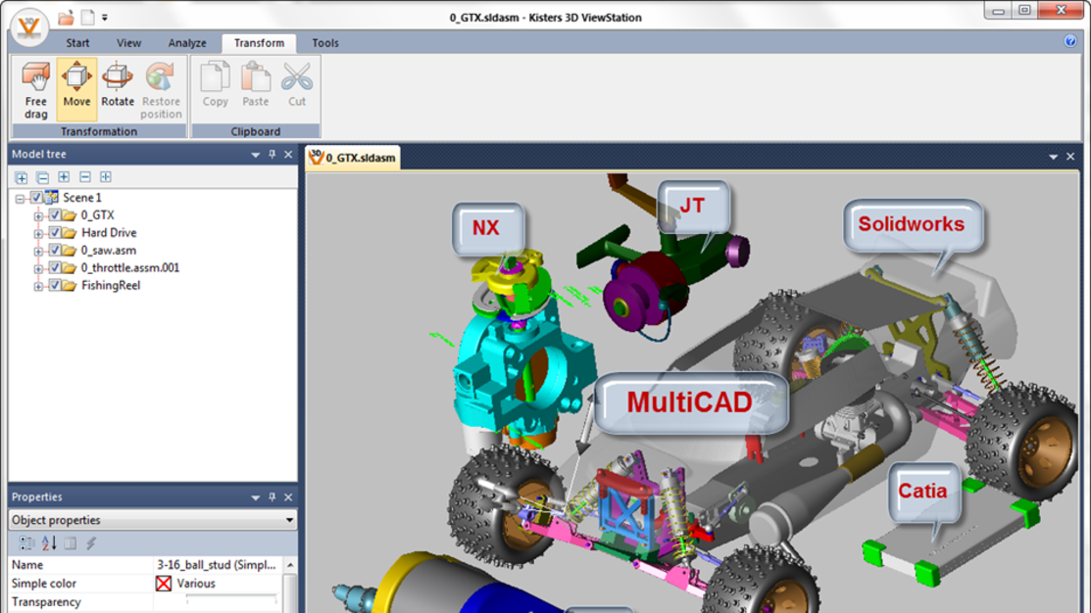Pin the Properties panel
The height and width of the screenshot is (613, 1091).
tap(273, 496)
